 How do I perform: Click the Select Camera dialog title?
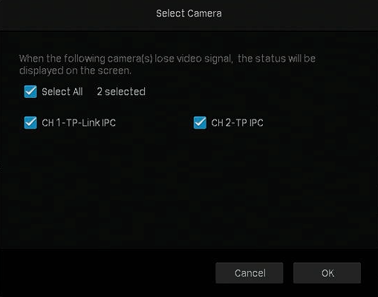[x=189, y=13]
